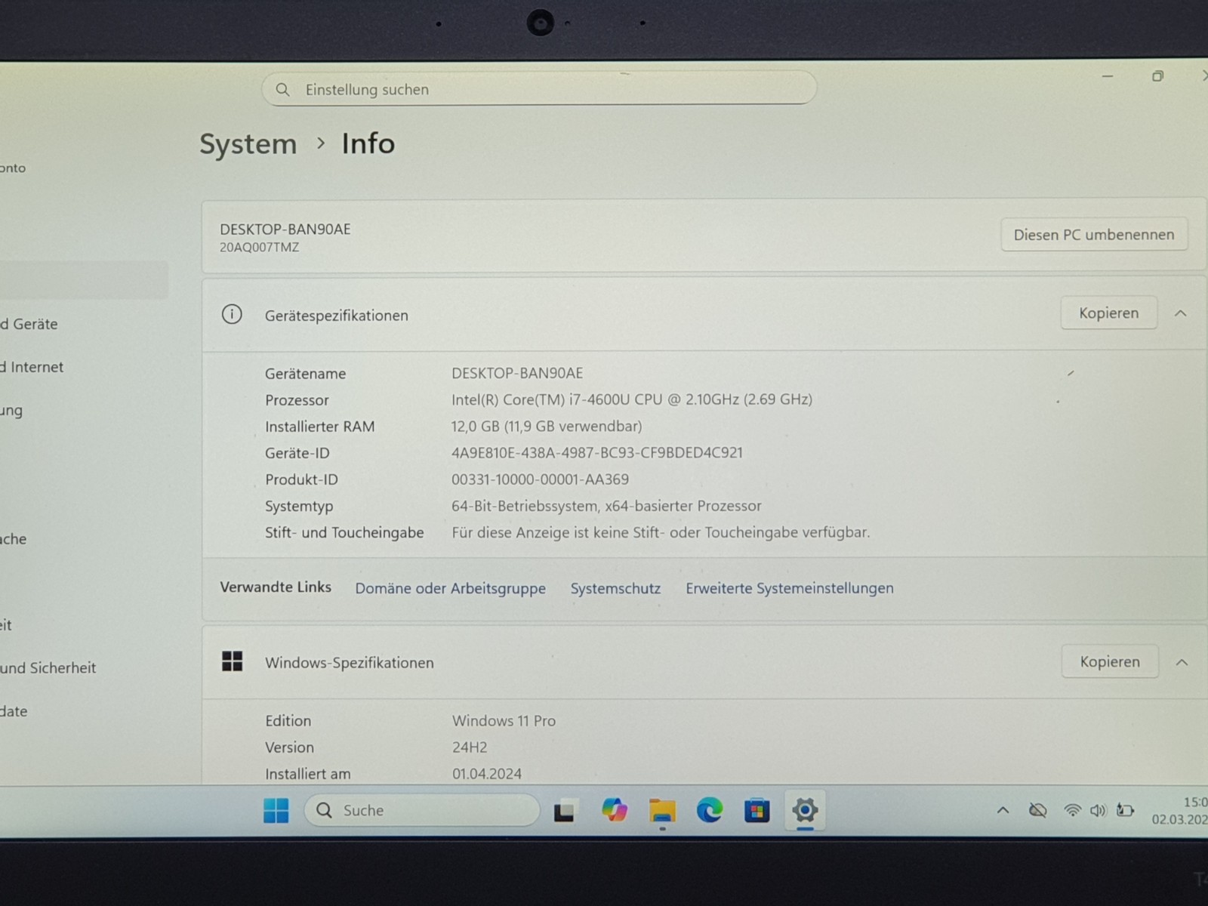Screen dimensions: 1208x906
Task: Click the taskbar Suche search box
Action: (x=422, y=810)
